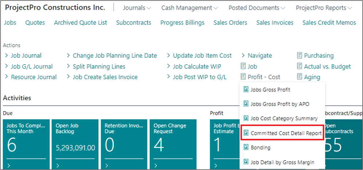The image size is (363, 170).
Task: Click the Job Journal action link
Action: [26, 56]
